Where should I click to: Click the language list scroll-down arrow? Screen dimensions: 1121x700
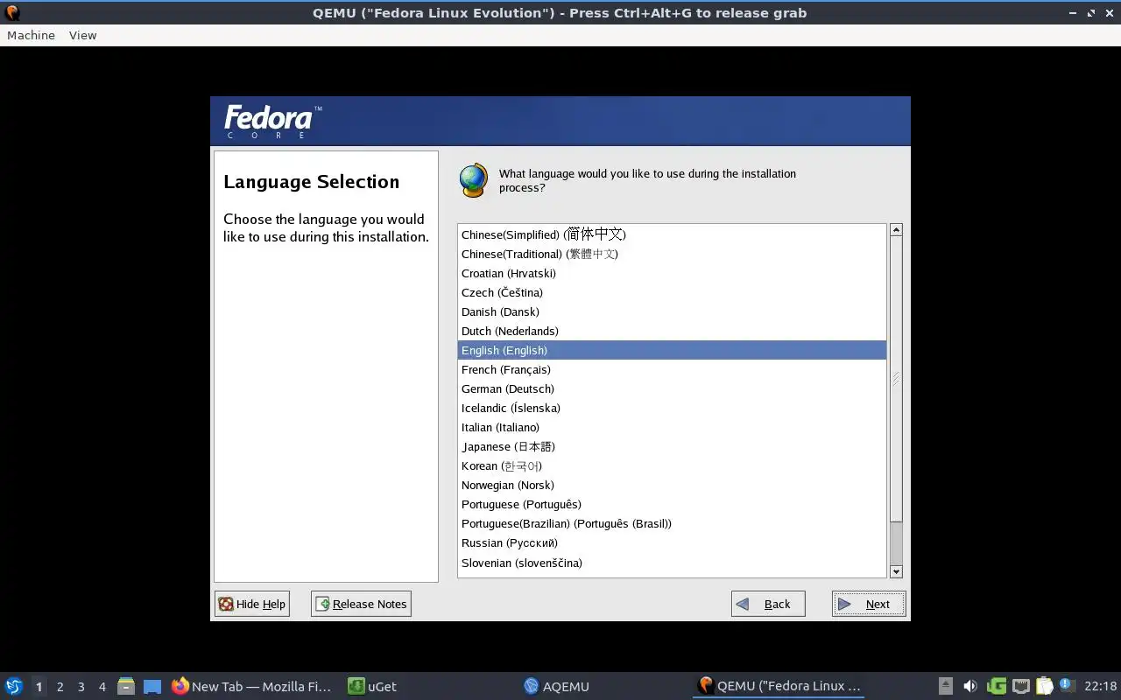896,571
